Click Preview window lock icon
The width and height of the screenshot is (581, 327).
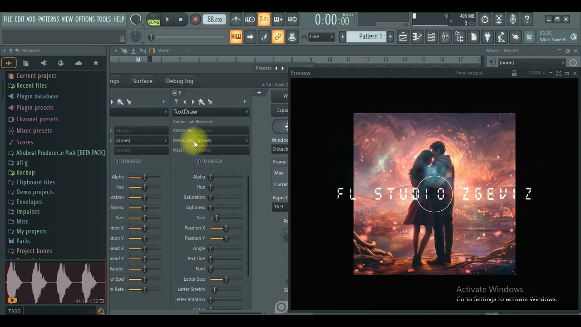coord(514,73)
